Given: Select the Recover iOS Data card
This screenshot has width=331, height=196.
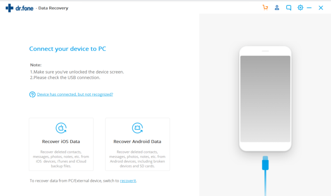Looking at the screenshot, I should (x=61, y=144).
